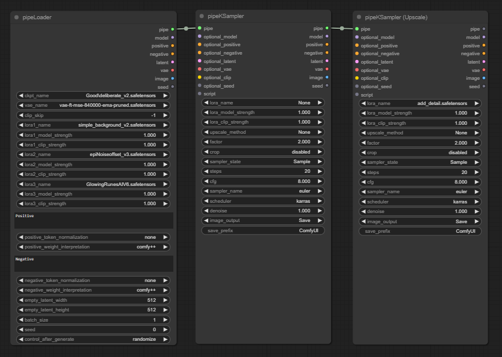Viewport: 502px width, 357px height.
Task: Click the latent output socket on pipeKSampler (Upscale)
Action: 484,61
